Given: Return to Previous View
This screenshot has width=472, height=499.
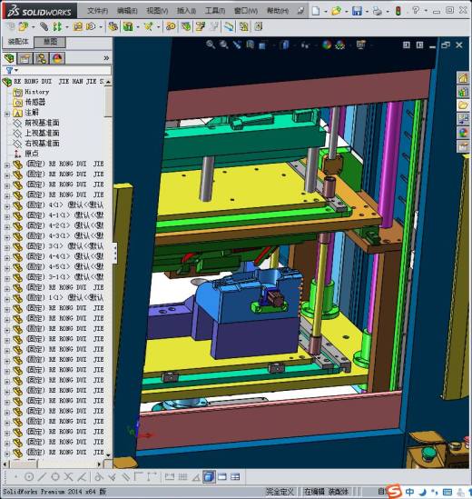Looking at the screenshot, I should pos(237,45).
